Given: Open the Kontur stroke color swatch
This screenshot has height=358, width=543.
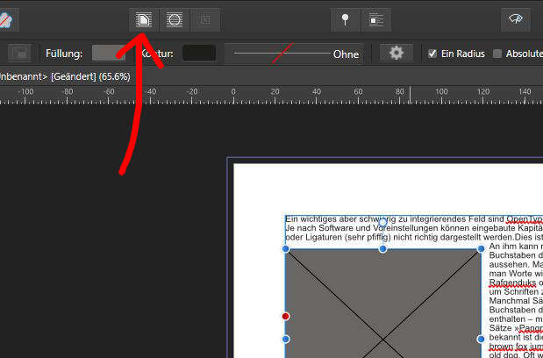Looking at the screenshot, I should (x=199, y=54).
